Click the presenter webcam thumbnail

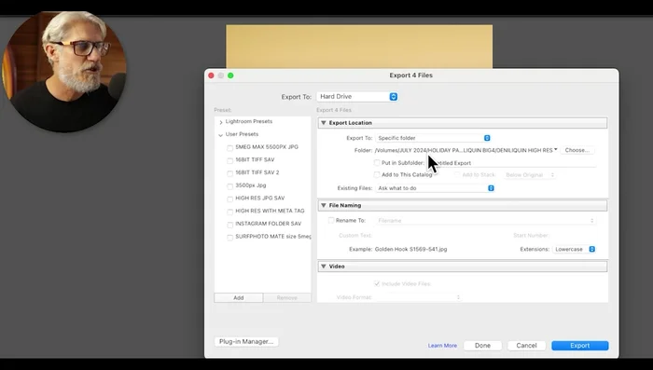click(x=63, y=72)
